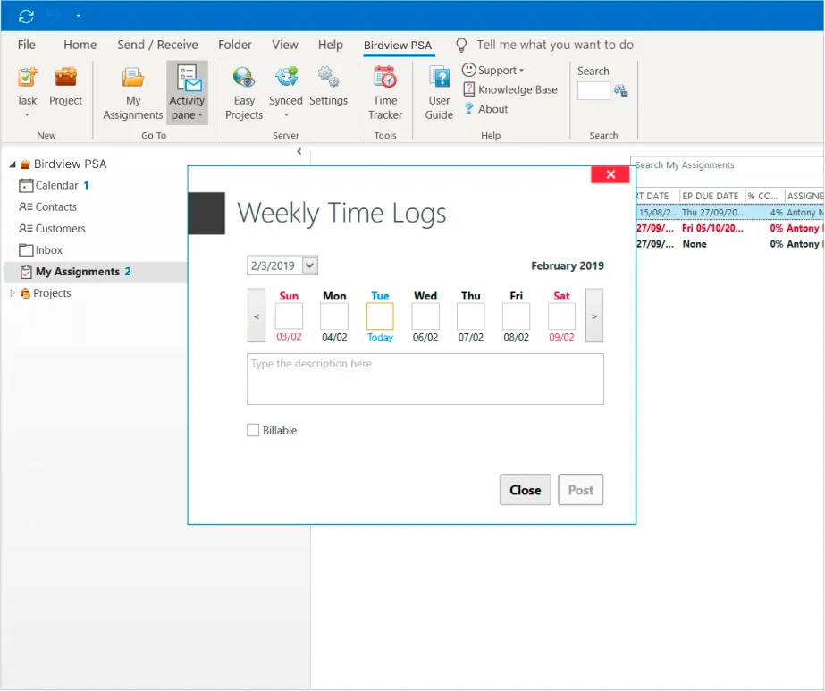825x691 pixels.
Task: Click the ribbon Search text box
Action: pyautogui.click(x=593, y=90)
